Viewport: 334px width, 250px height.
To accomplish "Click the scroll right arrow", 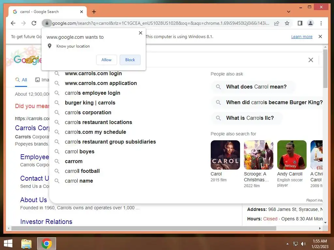I will tap(320, 228).
